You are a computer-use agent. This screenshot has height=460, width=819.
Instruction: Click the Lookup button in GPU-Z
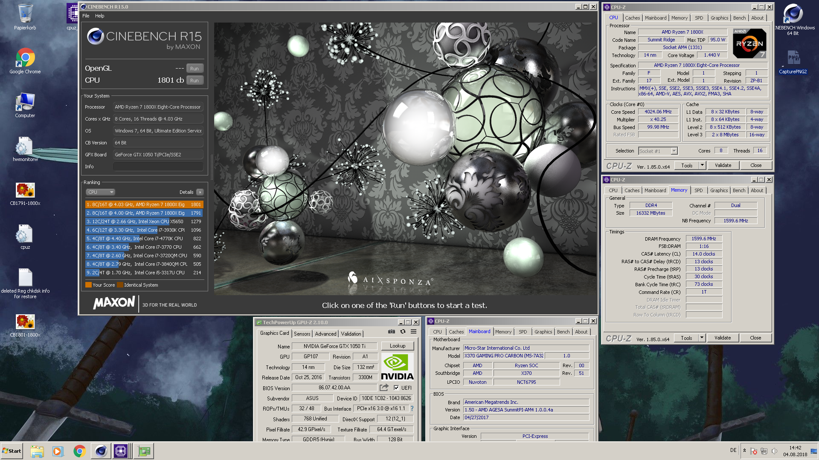pos(397,346)
